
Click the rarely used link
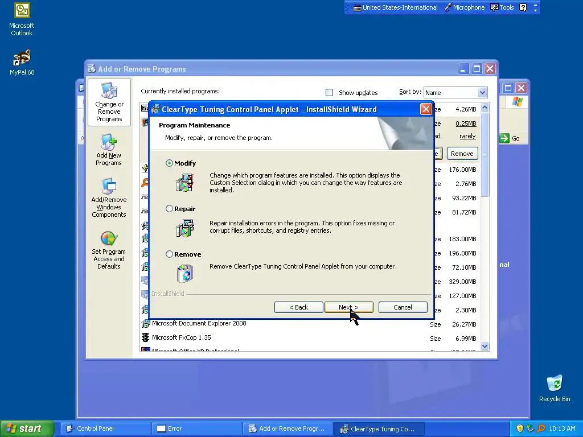pos(467,137)
